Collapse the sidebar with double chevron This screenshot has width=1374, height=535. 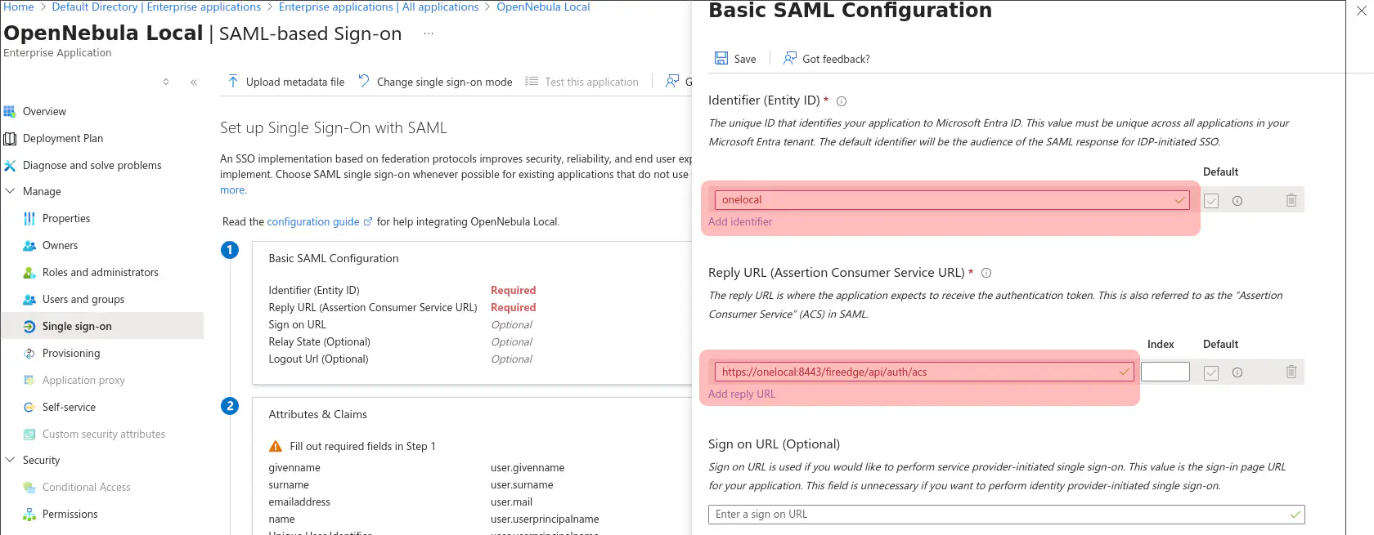pos(194,82)
